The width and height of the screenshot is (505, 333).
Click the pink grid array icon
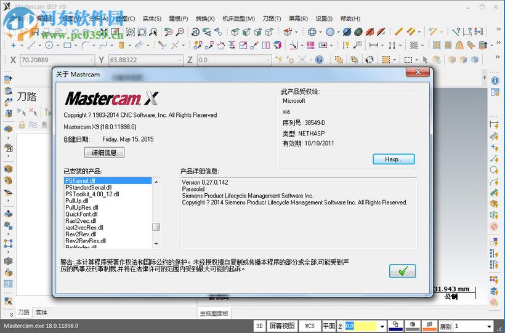[x=310, y=45]
